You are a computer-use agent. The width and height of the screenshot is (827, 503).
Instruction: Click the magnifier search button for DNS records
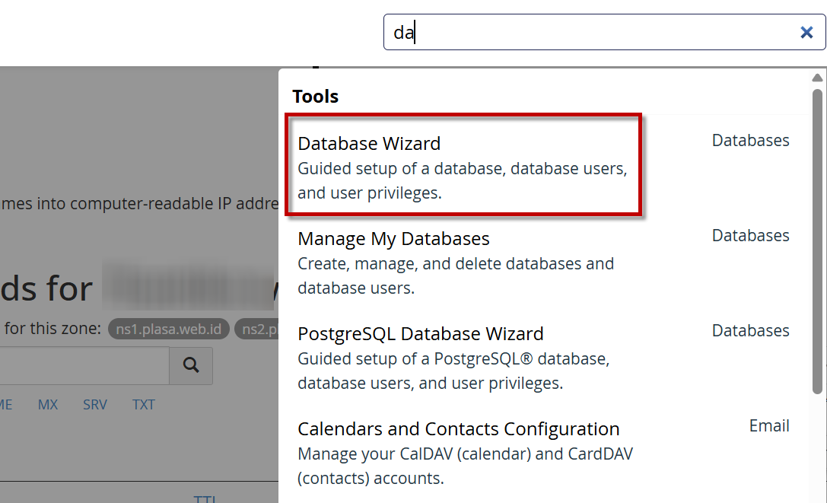pyautogui.click(x=191, y=366)
